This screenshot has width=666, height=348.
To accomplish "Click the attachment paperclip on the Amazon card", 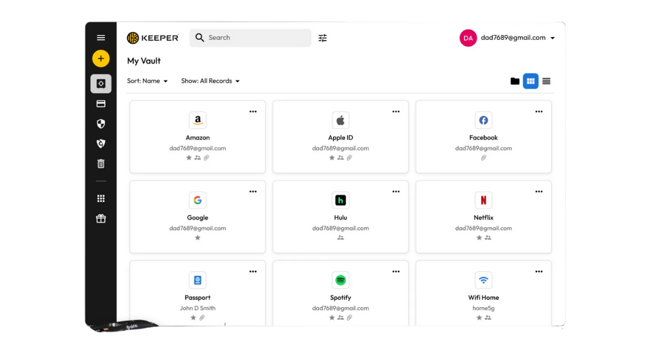I will click(206, 158).
